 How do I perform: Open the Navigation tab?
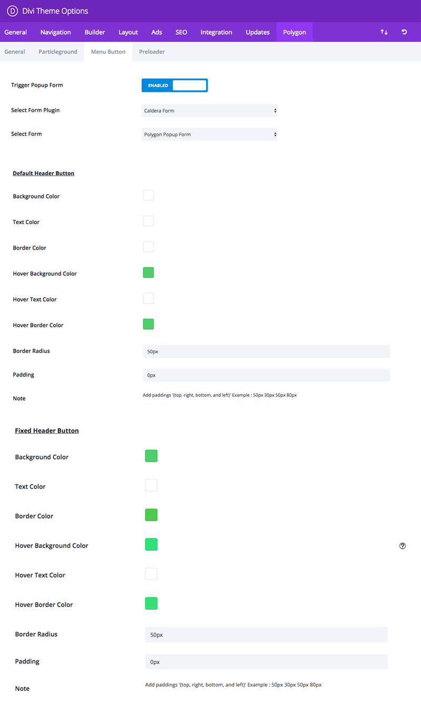tap(56, 32)
